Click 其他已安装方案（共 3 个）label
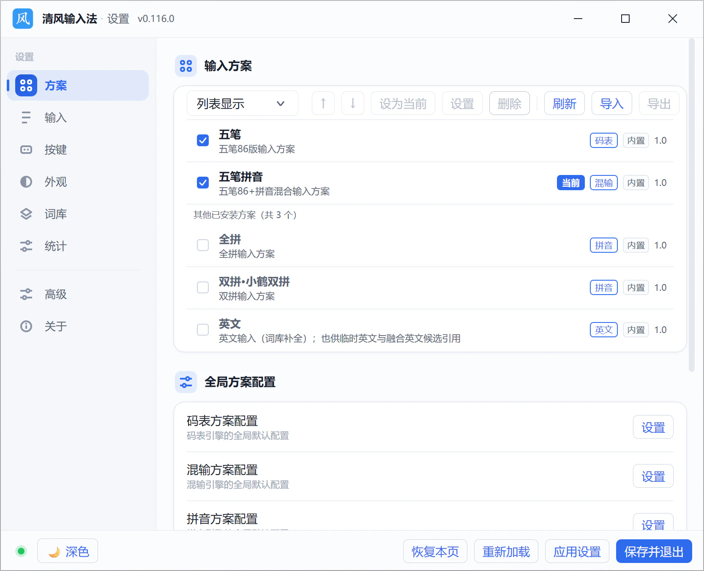The height and width of the screenshot is (571, 704). (x=245, y=215)
